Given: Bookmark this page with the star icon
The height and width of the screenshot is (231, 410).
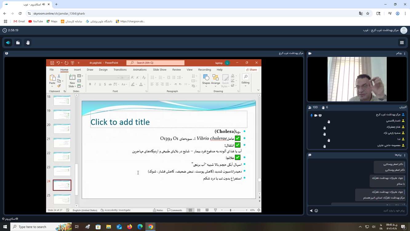Looking at the screenshot, I should click(x=368, y=14).
